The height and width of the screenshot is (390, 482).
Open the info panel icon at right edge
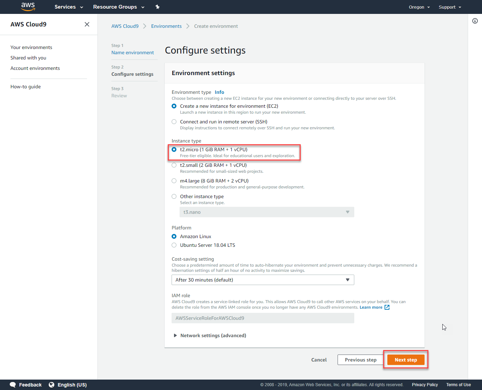pyautogui.click(x=475, y=21)
